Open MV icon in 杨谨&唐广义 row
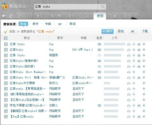152x125 pixels. point(139,78)
